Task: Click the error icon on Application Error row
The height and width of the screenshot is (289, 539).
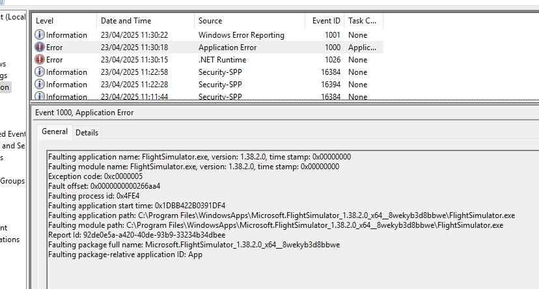Action: [40, 47]
